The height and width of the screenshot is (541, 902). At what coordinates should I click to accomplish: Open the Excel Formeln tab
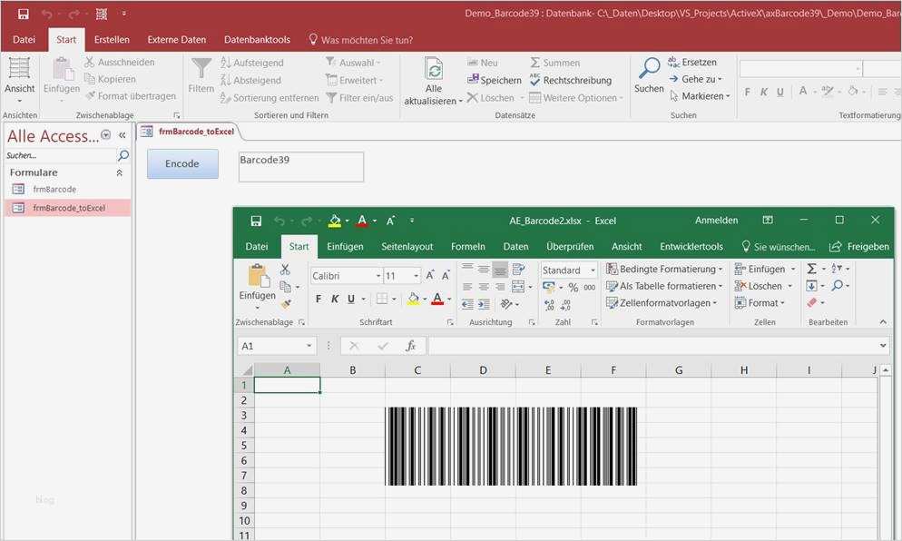point(467,246)
